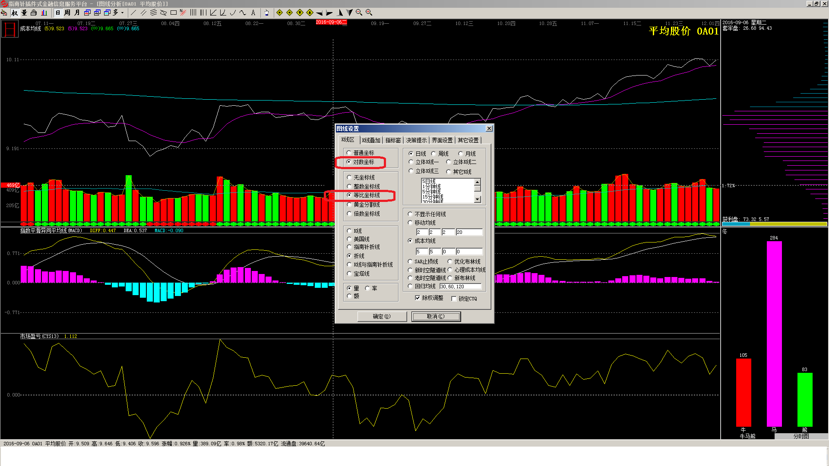
Task: Click the printer icon in toolbar
Action: point(34,13)
